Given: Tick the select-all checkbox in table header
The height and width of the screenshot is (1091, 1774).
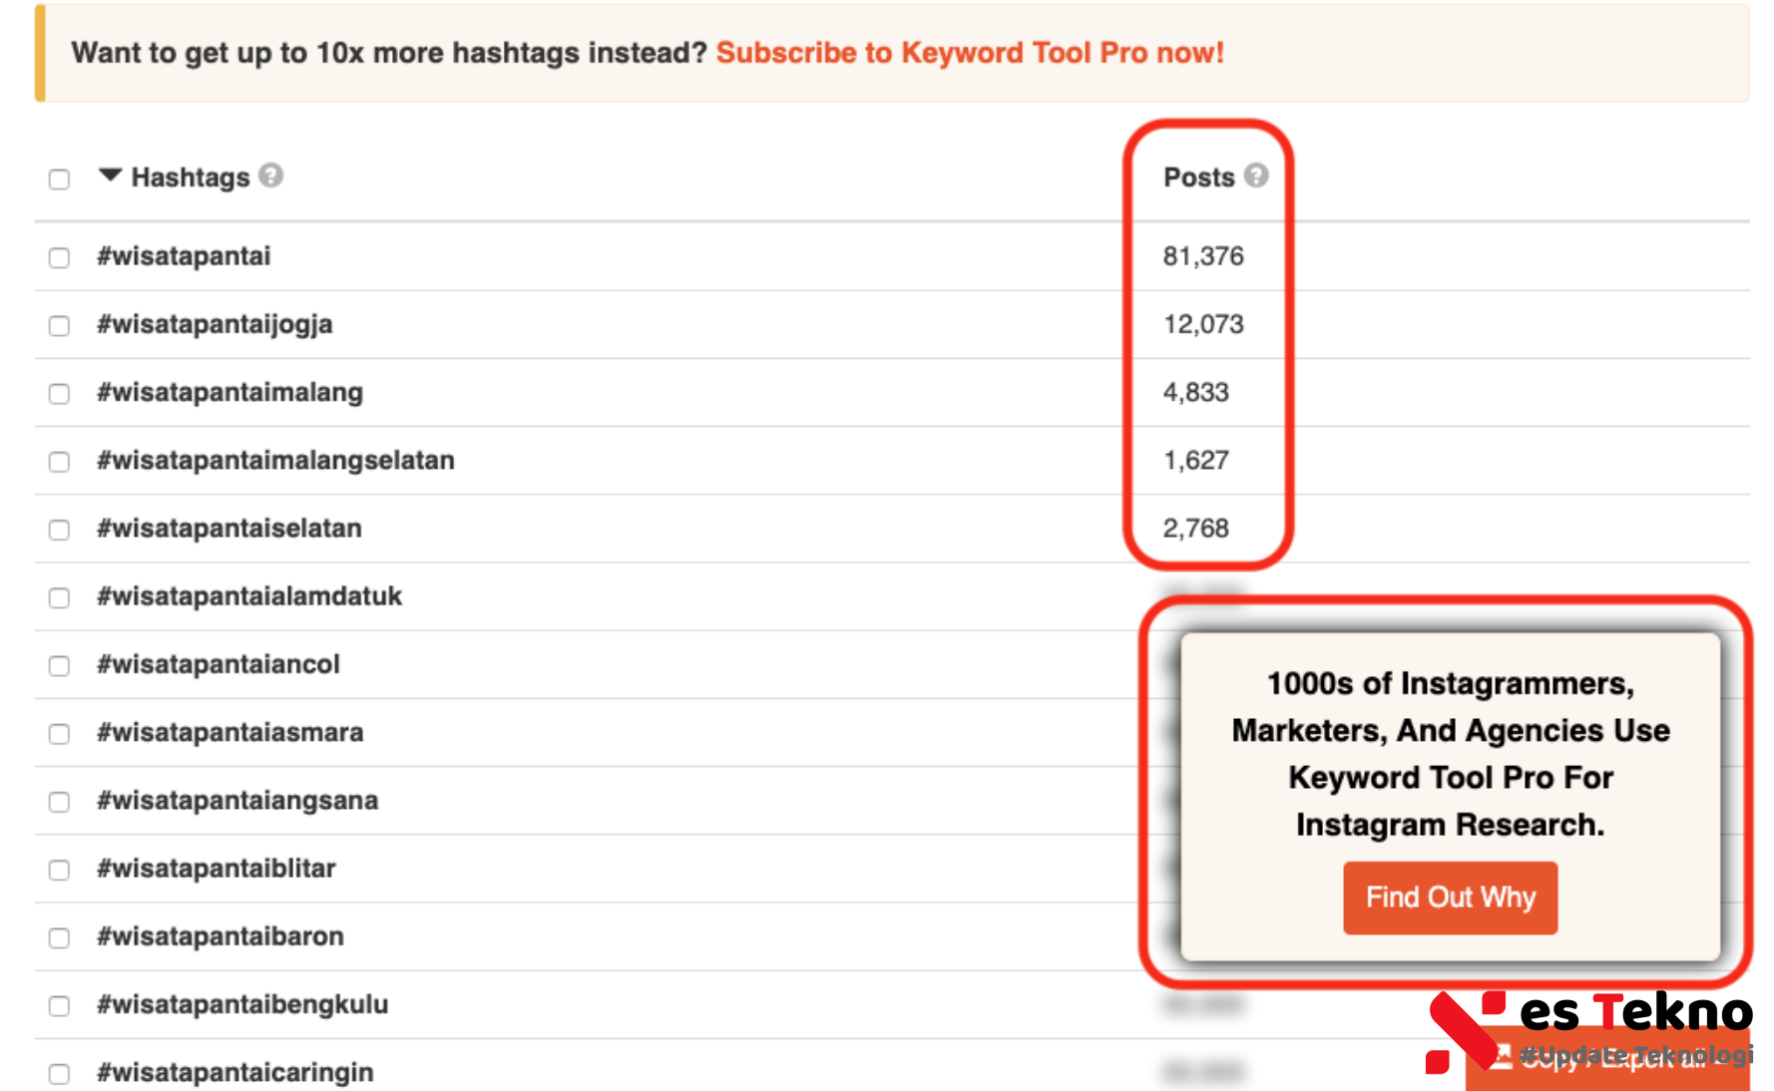Looking at the screenshot, I should (x=60, y=180).
